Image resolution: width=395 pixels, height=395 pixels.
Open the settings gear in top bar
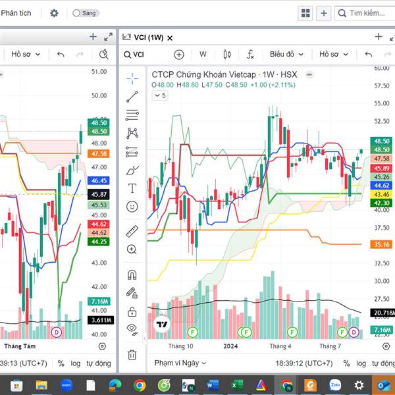pyautogui.click(x=54, y=13)
